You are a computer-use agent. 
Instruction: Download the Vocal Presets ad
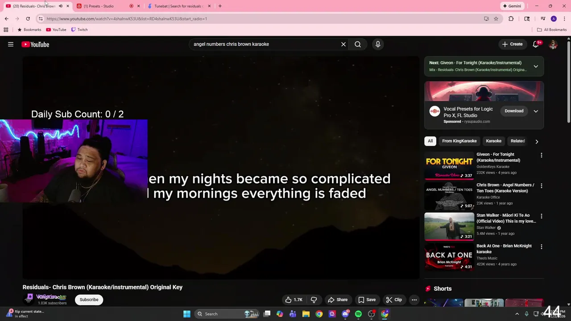coord(514,111)
